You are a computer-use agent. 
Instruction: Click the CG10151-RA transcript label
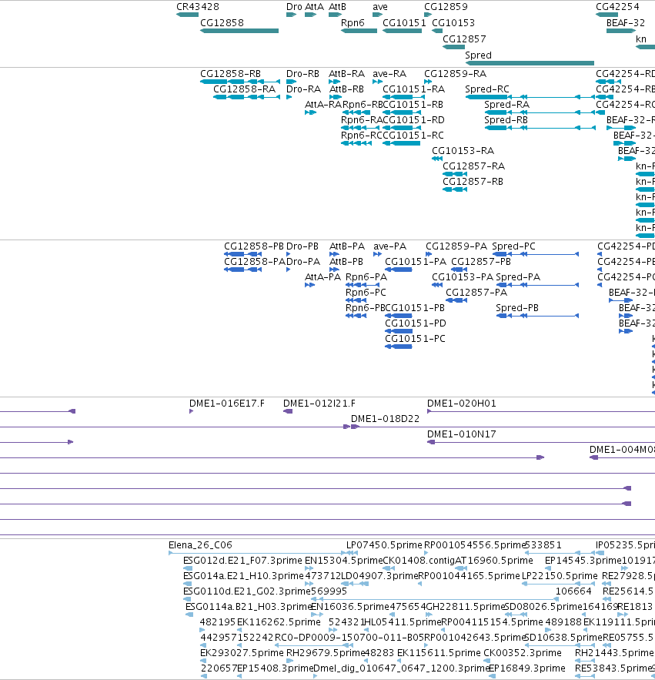point(413,89)
